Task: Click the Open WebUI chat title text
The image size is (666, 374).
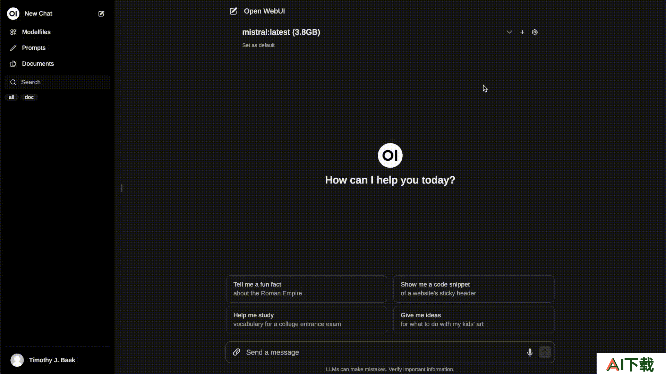Action: click(264, 11)
